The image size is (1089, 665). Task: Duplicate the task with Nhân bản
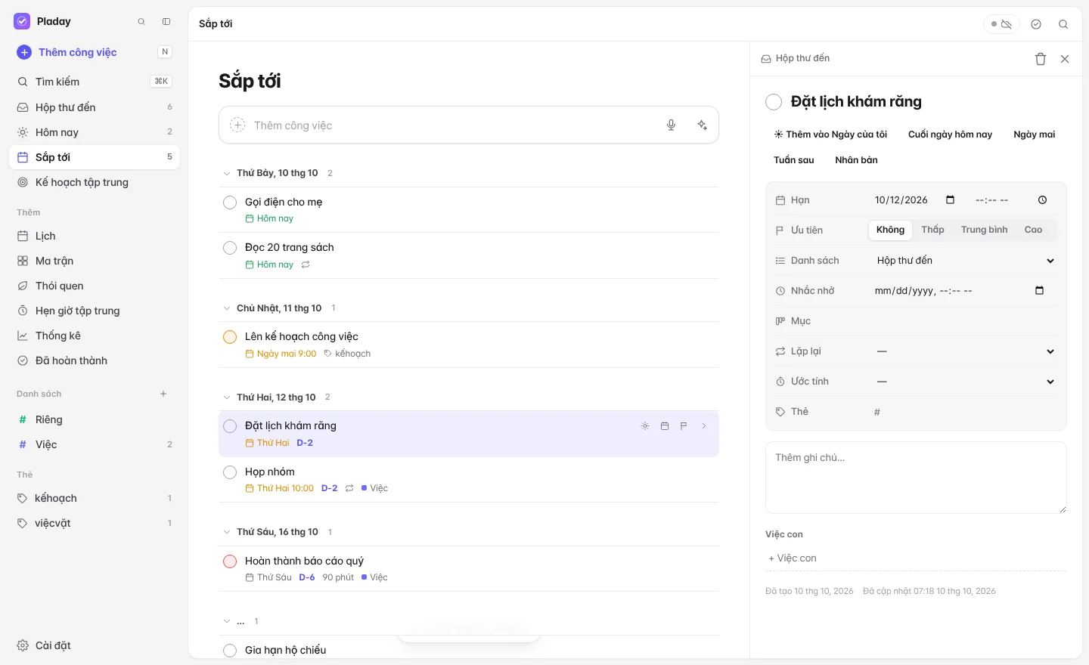[x=856, y=160]
